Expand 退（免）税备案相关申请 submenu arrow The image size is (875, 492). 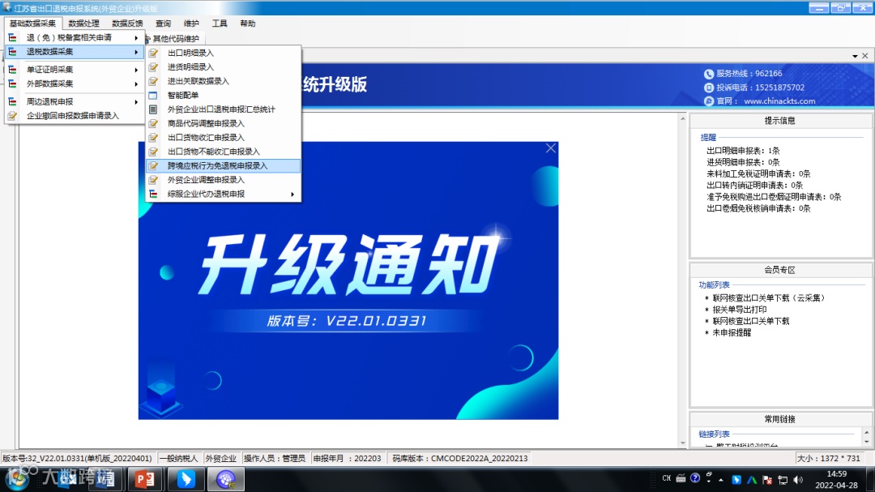(136, 37)
